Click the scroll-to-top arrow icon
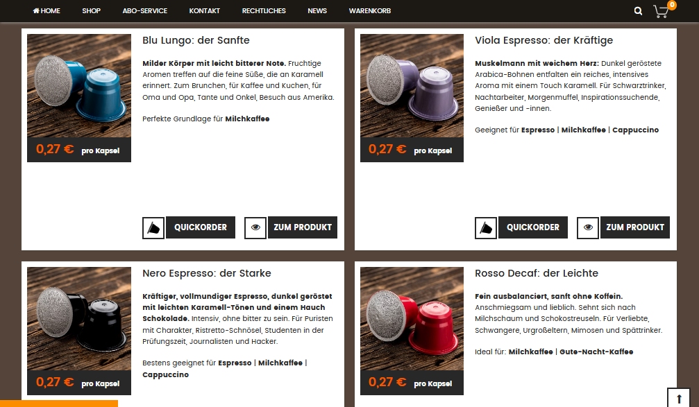The height and width of the screenshot is (407, 699). point(678,398)
